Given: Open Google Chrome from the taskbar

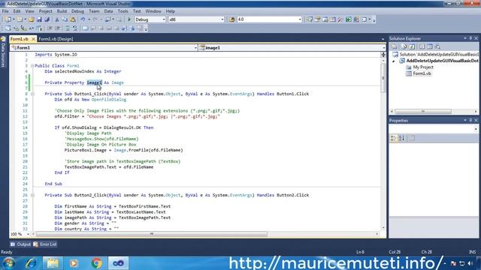Looking at the screenshot, I should coord(97,263).
